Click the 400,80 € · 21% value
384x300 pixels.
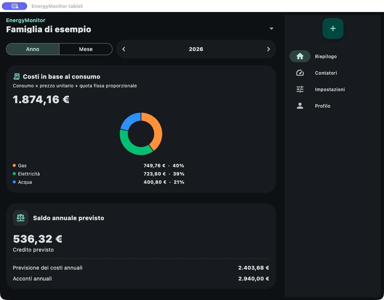point(164,182)
